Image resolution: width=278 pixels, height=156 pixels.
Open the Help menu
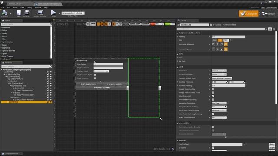46,7
